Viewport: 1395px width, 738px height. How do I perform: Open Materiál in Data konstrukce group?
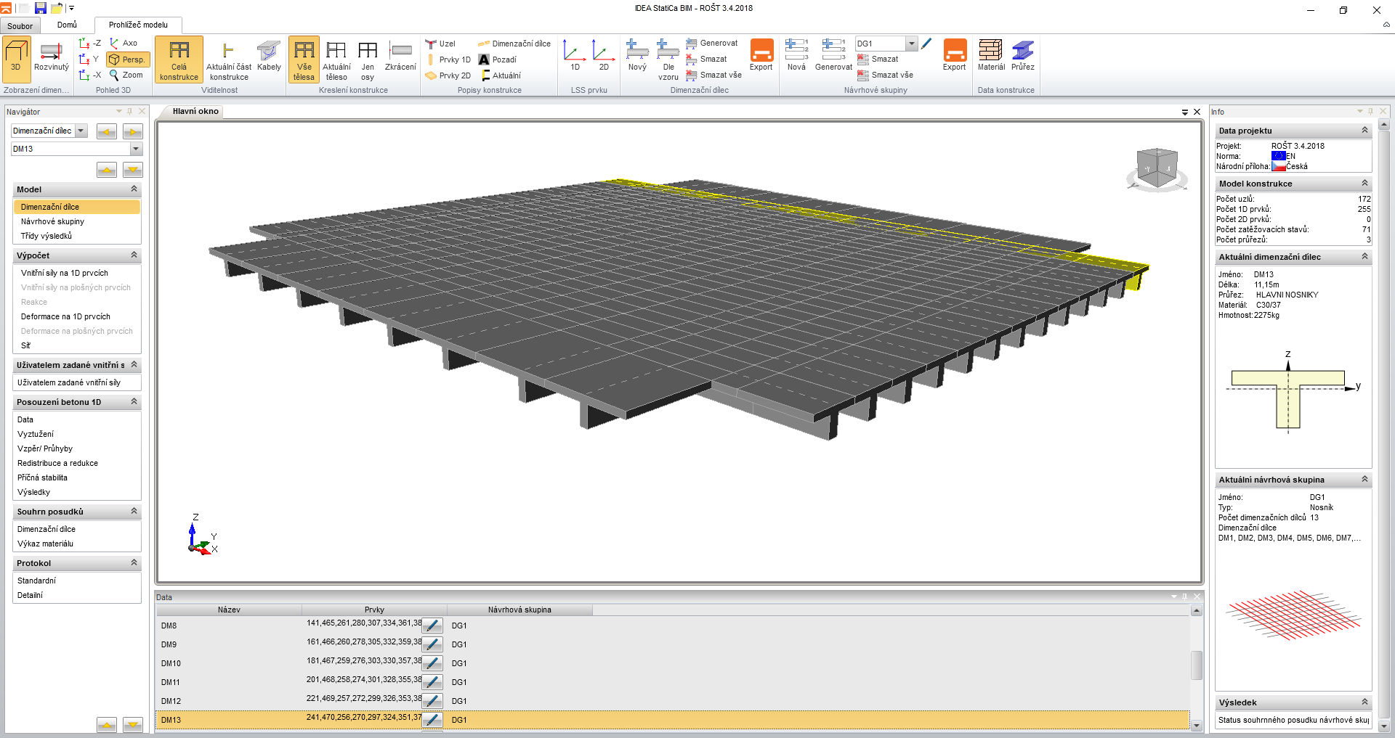tap(990, 54)
